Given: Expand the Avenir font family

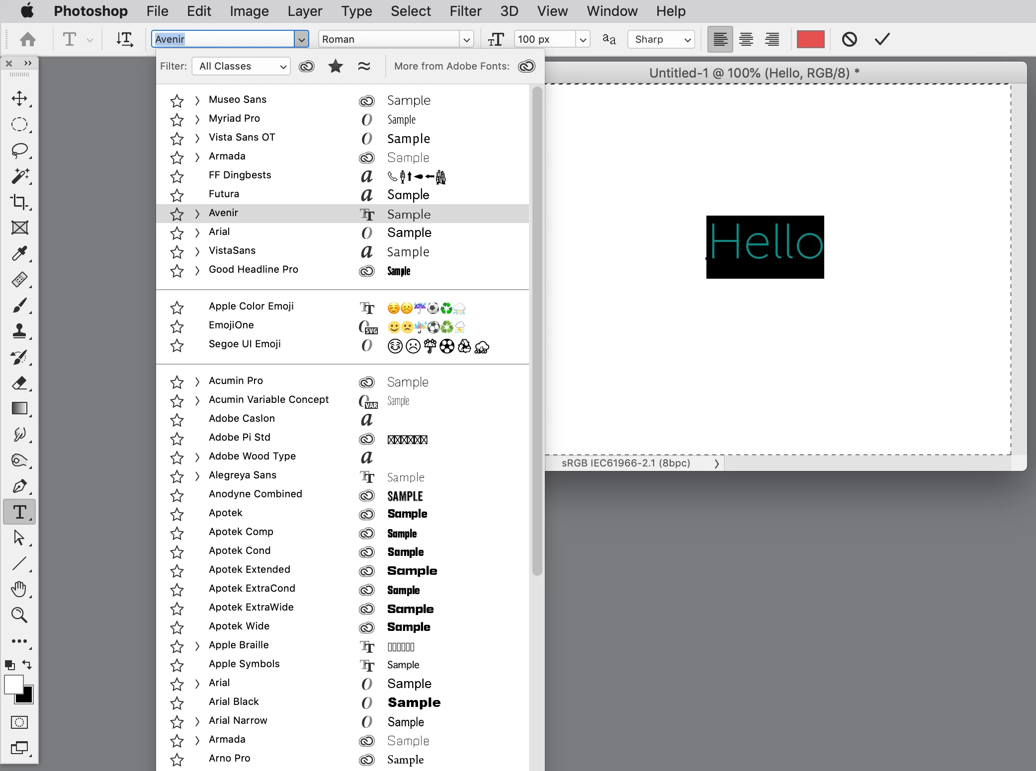Looking at the screenshot, I should click(197, 214).
